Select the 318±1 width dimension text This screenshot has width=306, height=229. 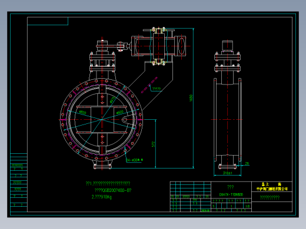click(x=228, y=173)
